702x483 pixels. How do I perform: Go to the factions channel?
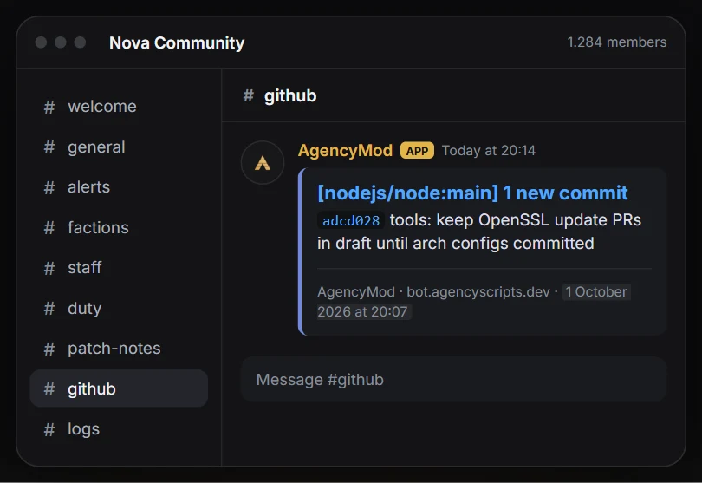pyautogui.click(x=119, y=227)
